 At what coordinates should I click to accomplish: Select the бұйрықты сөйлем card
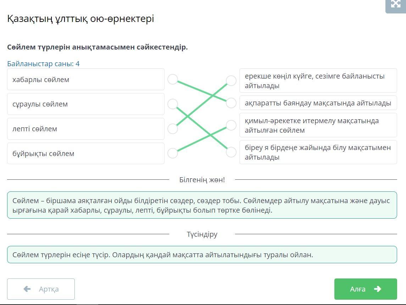coord(85,153)
